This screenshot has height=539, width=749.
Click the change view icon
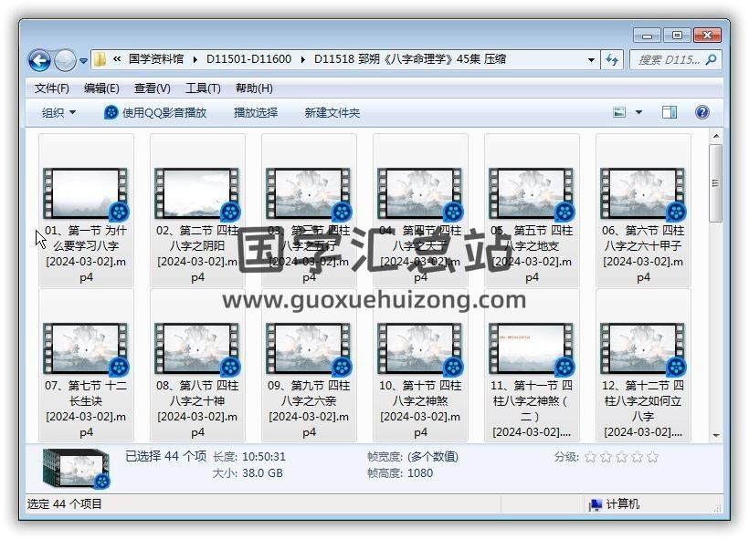coord(620,112)
